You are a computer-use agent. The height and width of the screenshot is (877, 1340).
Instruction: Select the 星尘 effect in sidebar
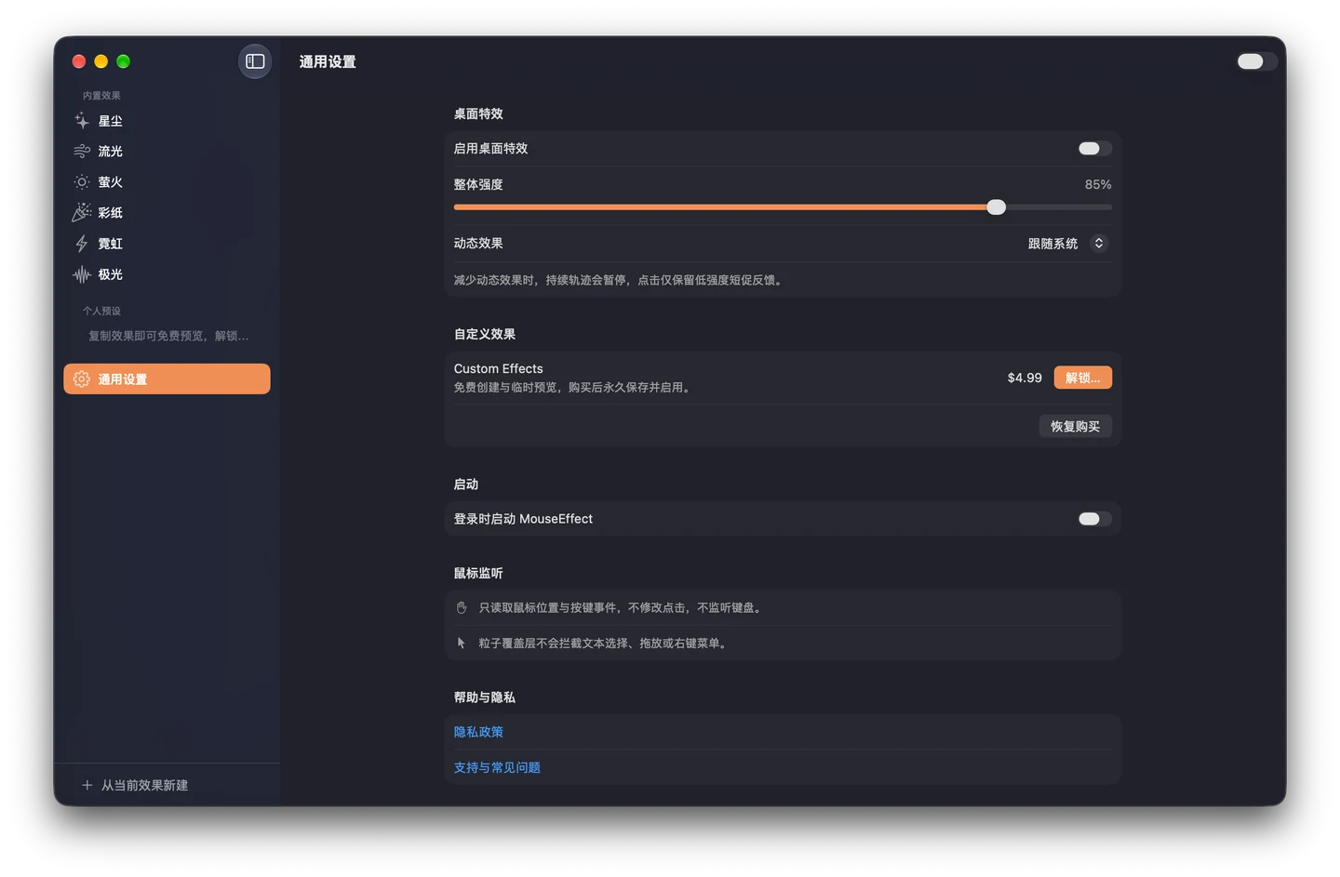pyautogui.click(x=167, y=121)
